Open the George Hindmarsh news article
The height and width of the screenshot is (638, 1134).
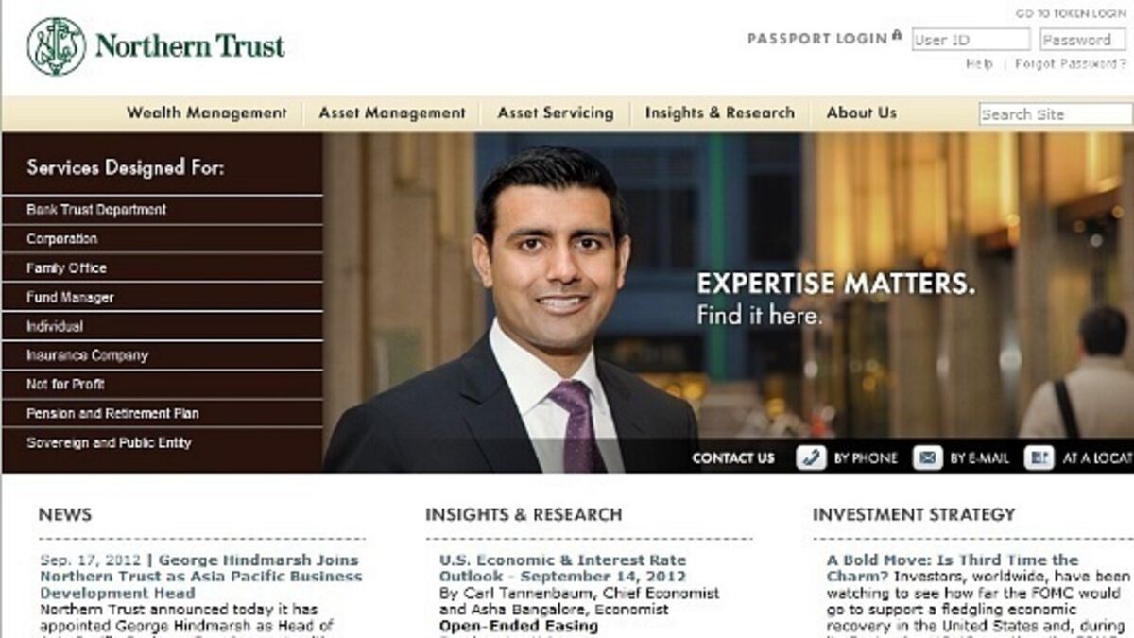tap(200, 577)
